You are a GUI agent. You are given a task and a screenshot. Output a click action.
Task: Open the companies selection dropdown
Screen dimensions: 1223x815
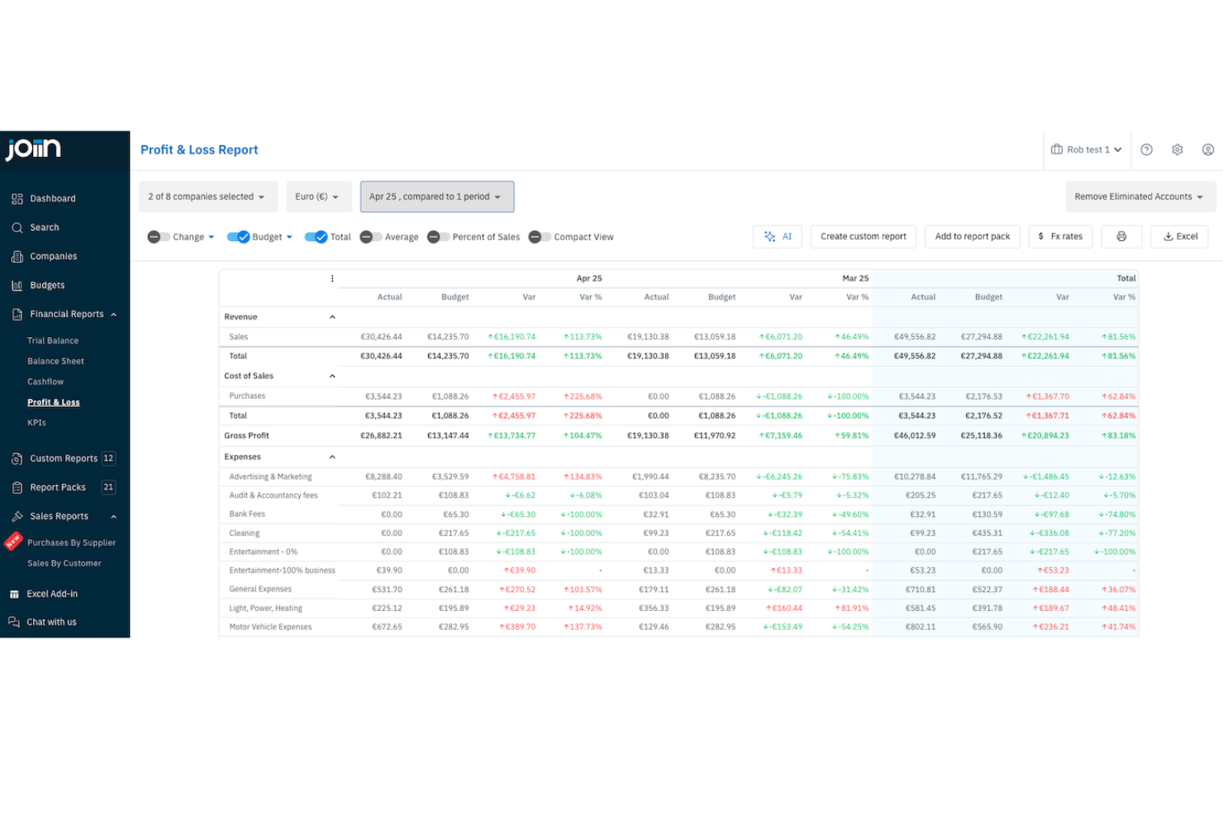(x=207, y=197)
